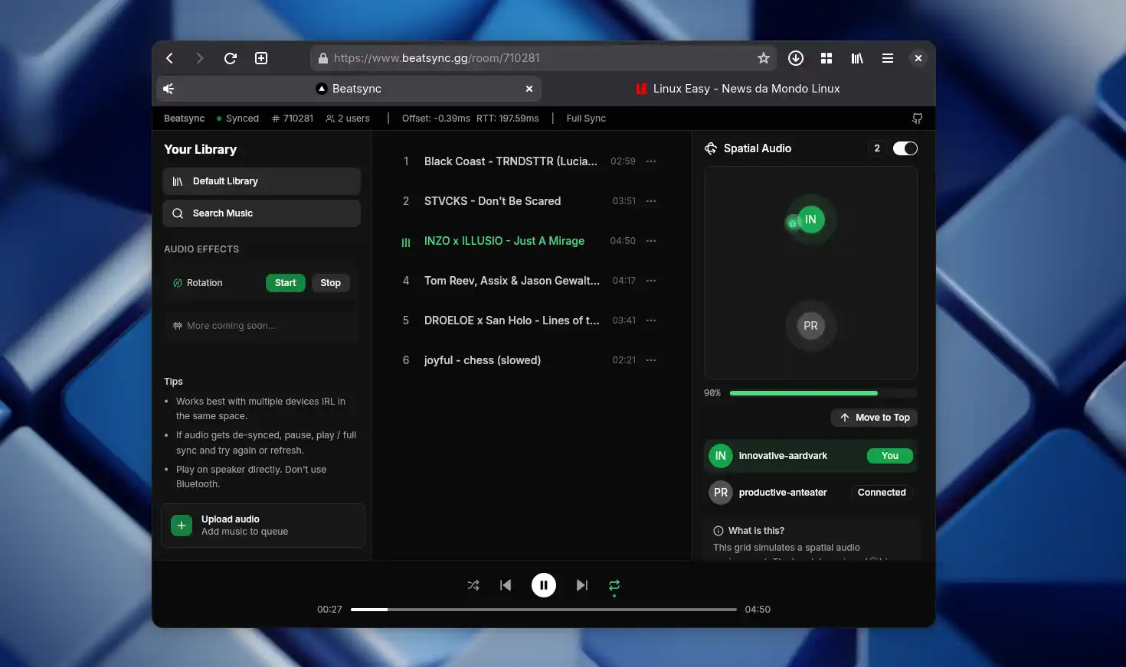
Task: Mute the Beatsync tab via its speaker icon
Action: click(169, 89)
